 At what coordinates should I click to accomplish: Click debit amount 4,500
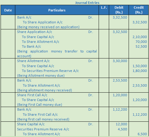(x=122, y=129)
